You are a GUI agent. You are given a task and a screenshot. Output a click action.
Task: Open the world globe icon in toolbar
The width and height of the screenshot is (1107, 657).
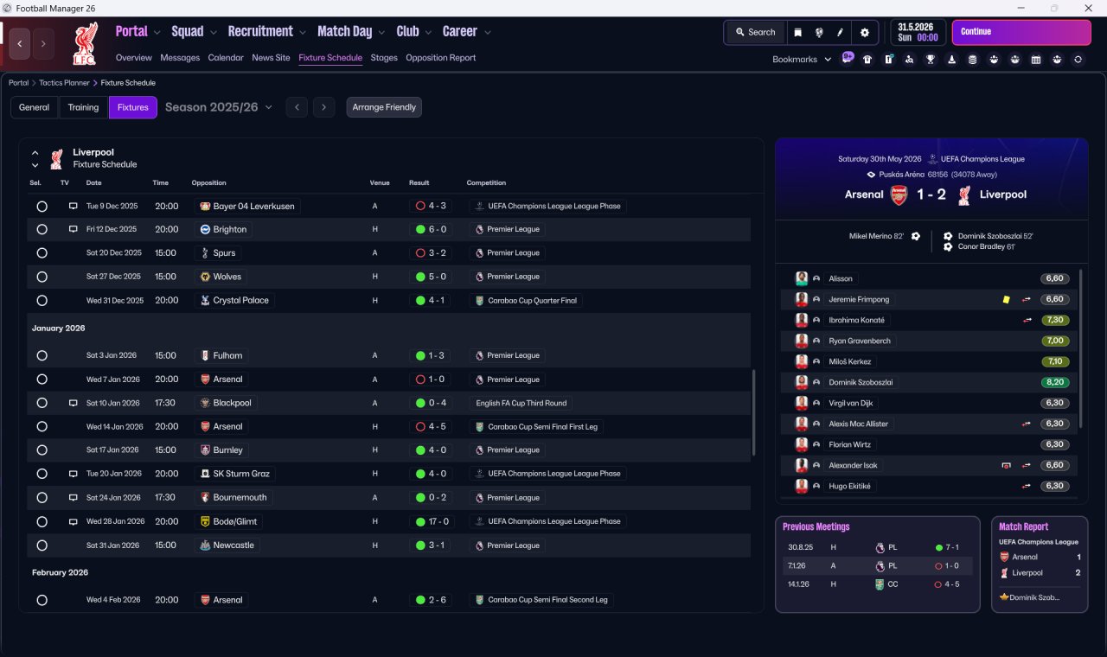[819, 33]
